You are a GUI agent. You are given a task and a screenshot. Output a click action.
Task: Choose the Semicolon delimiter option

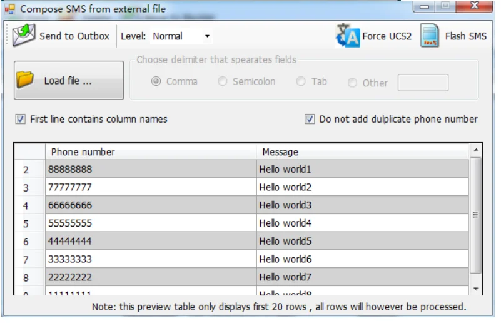pos(223,81)
